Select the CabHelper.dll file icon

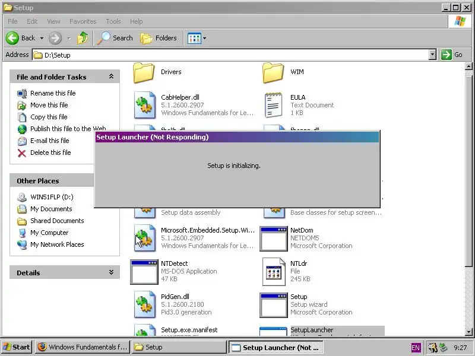point(144,105)
